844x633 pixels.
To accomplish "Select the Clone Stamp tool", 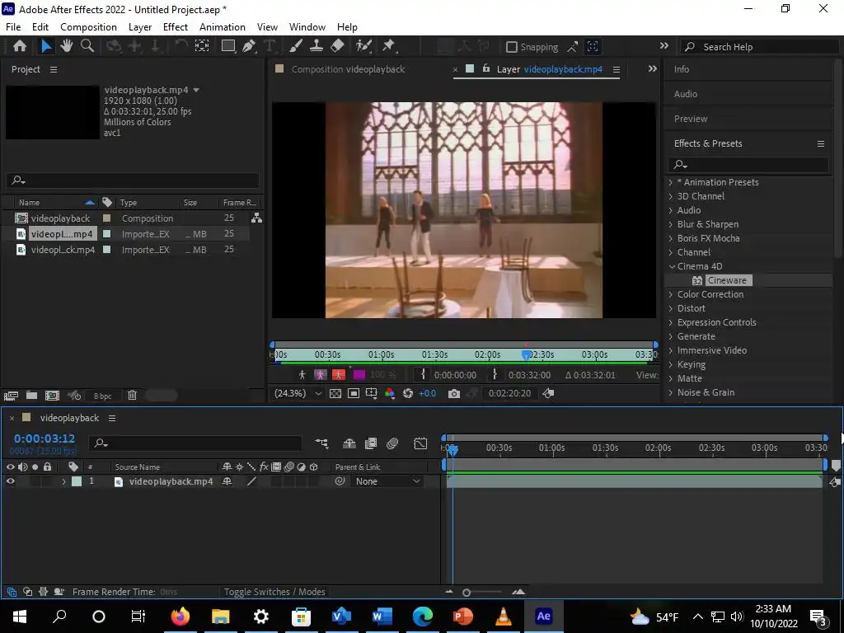I will (316, 46).
